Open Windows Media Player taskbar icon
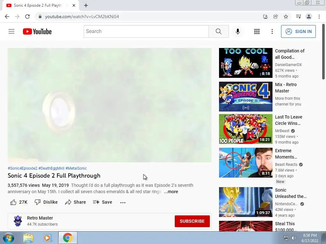 47,238
